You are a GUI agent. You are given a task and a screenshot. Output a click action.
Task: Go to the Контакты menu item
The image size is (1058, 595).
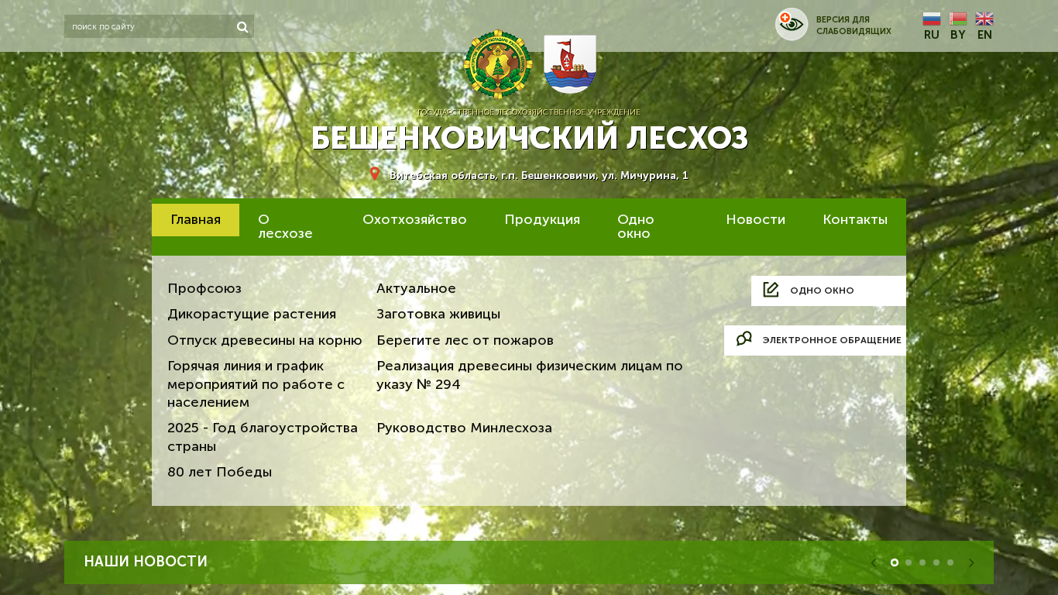[855, 220]
